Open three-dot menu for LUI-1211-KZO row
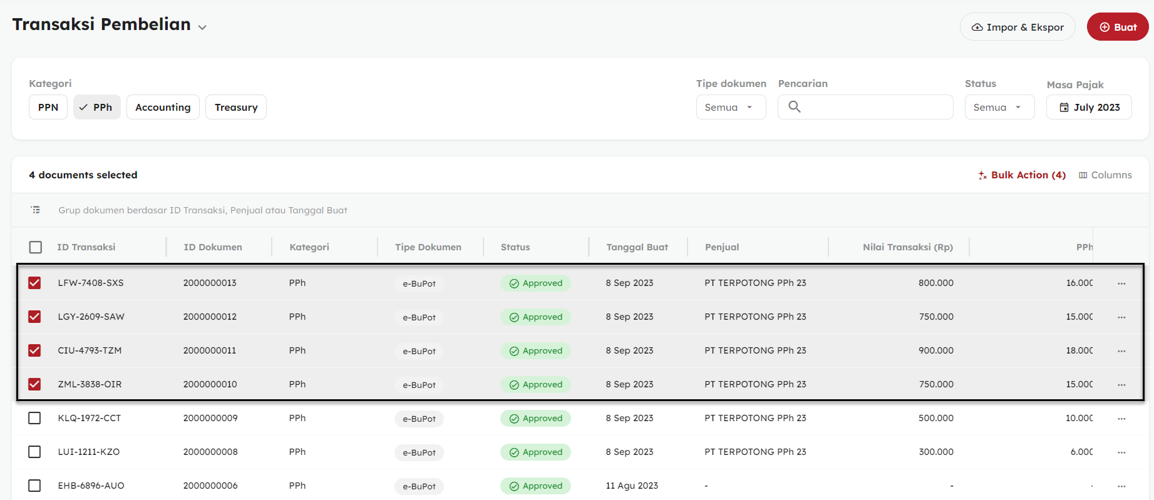 [x=1121, y=452]
